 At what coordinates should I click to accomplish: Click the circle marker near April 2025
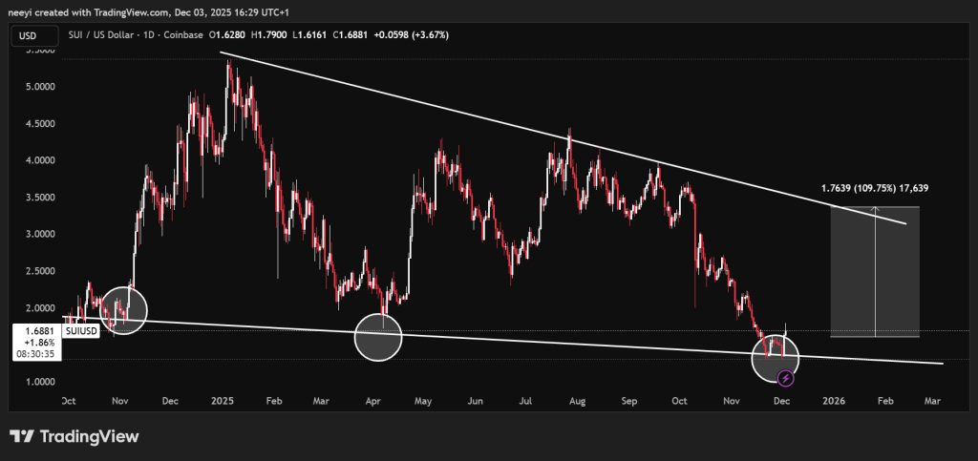click(x=378, y=336)
